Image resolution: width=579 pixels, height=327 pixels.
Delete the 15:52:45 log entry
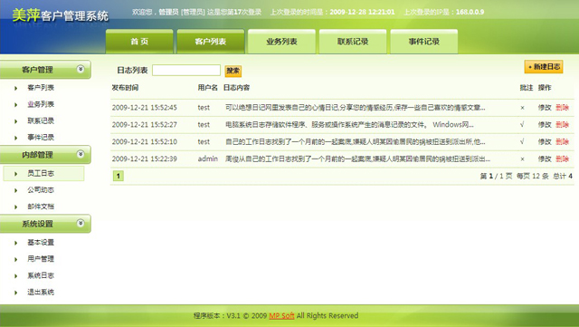tap(562, 108)
